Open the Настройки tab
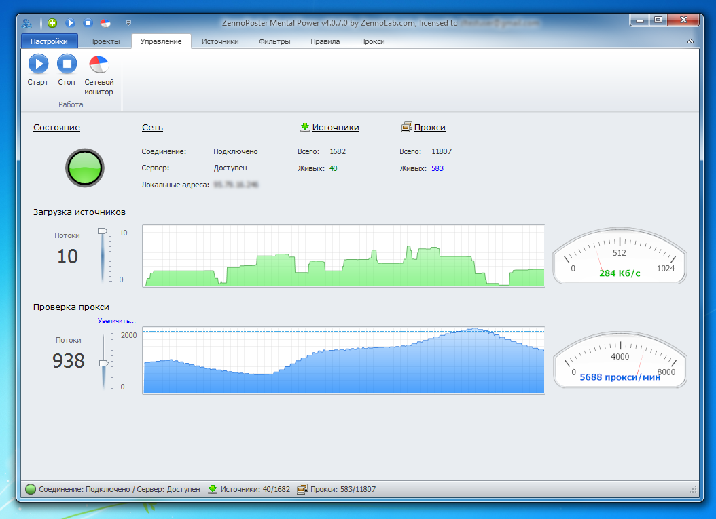This screenshot has width=716, height=519. [50, 41]
